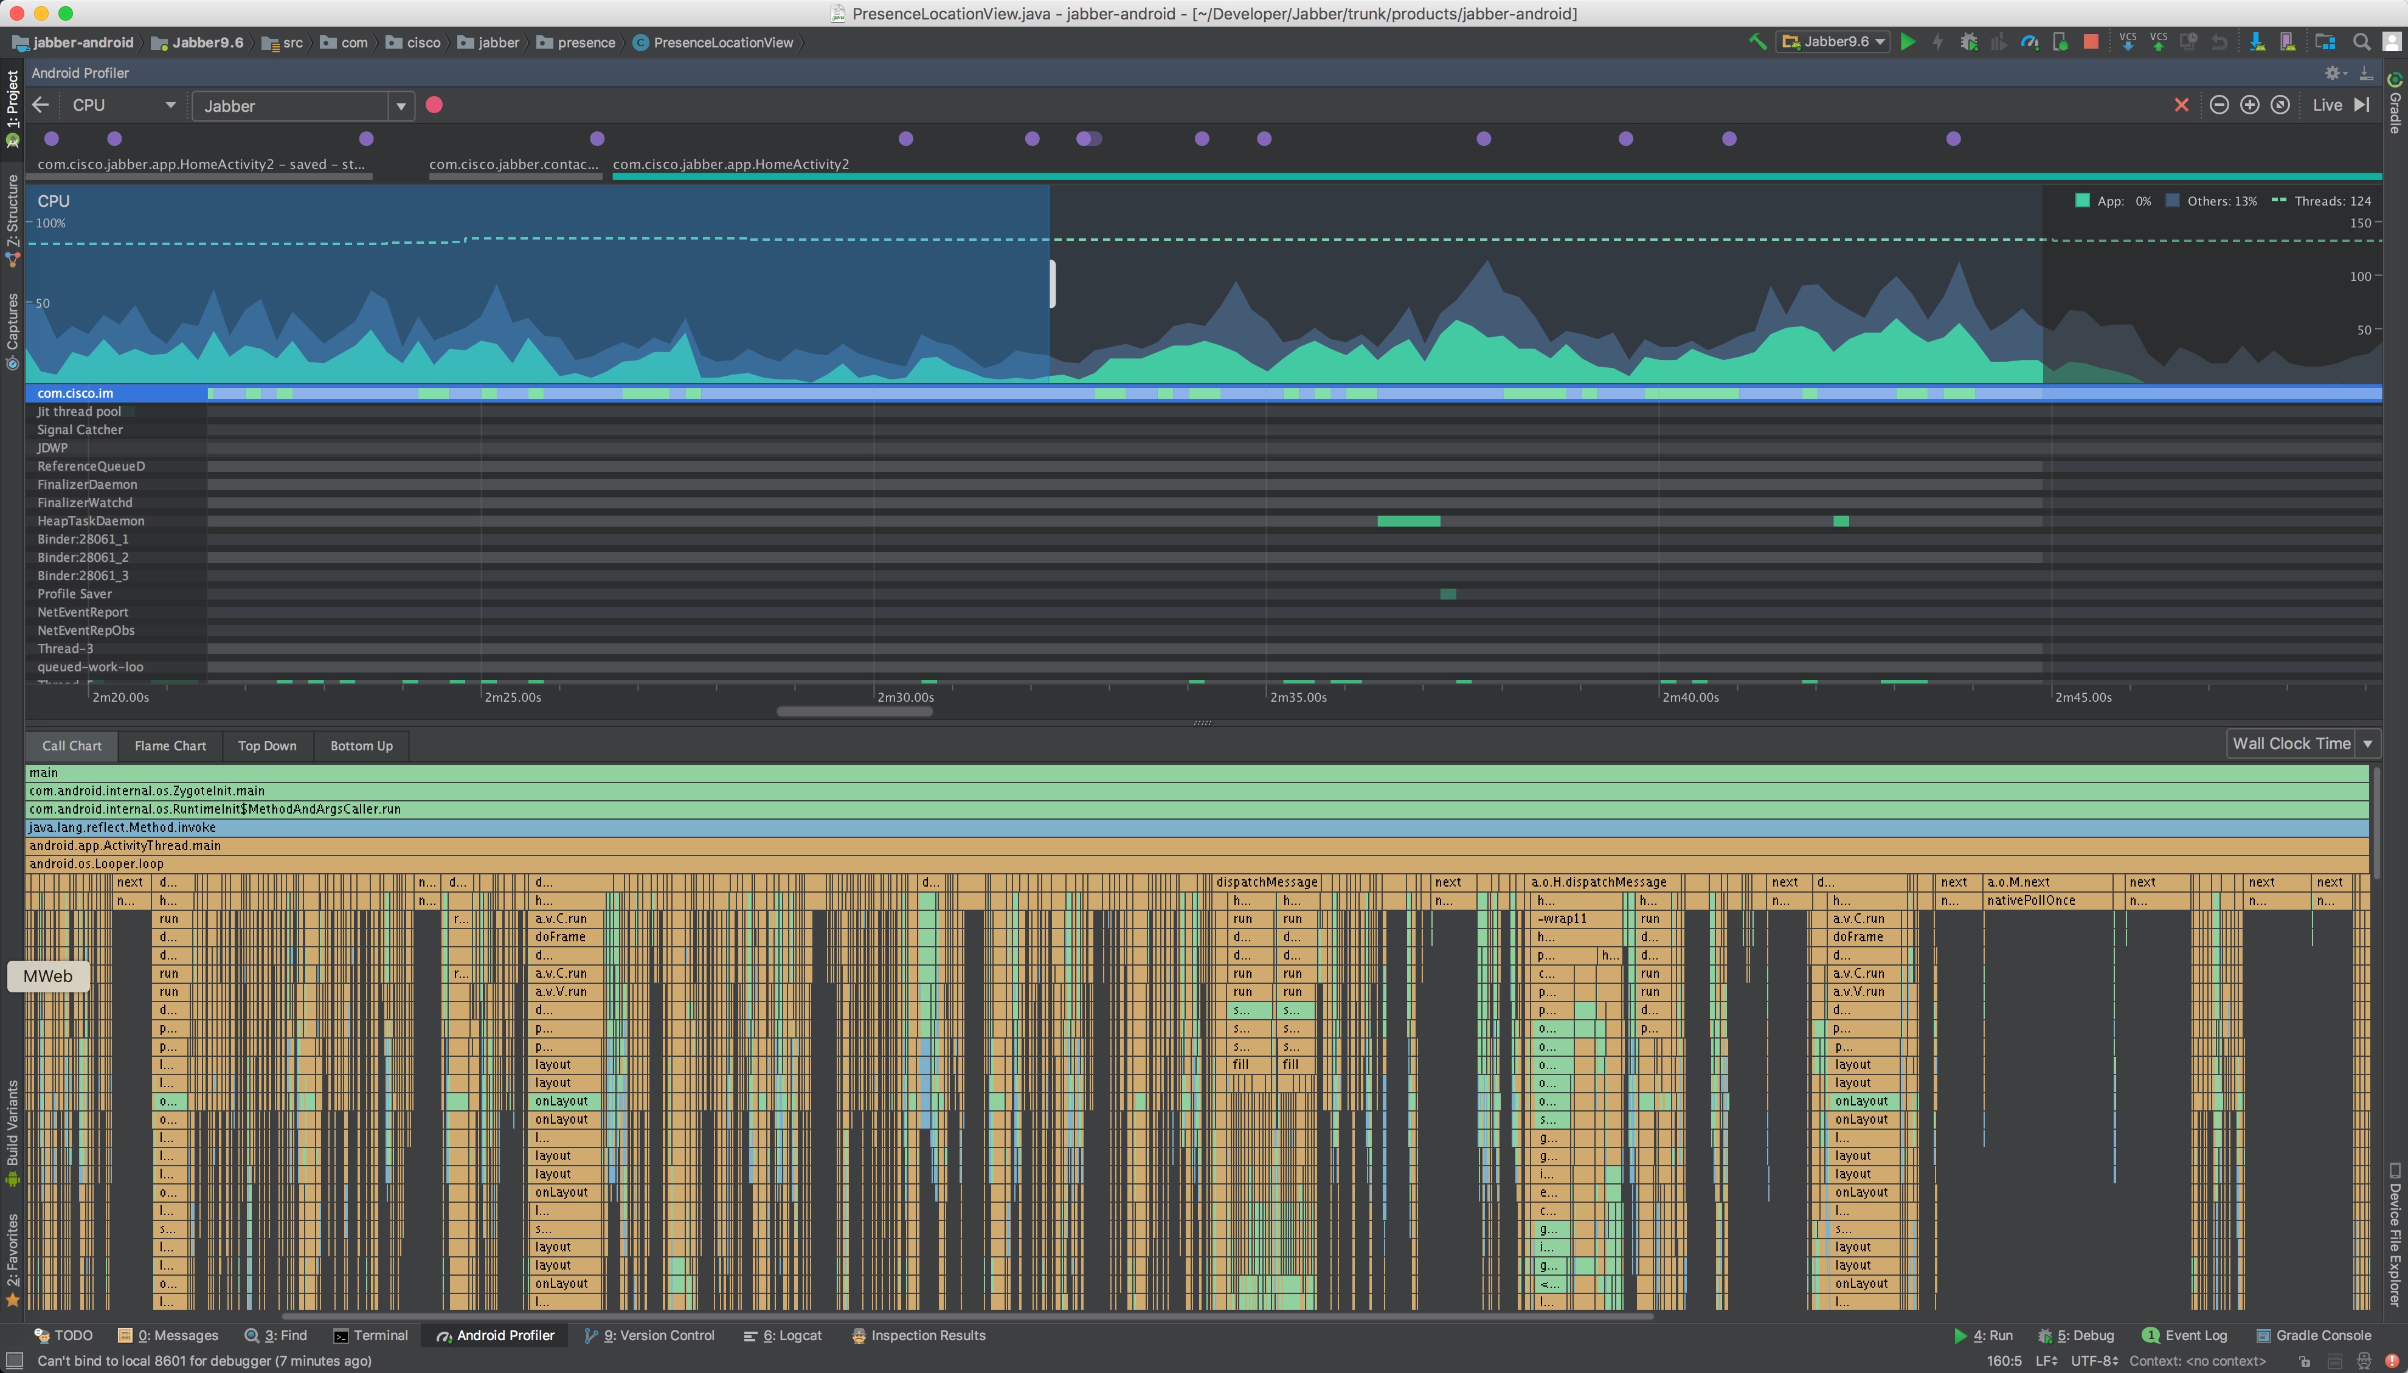Attach debugger to Android process icon
Image resolution: width=2408 pixels, height=1373 pixels.
[2060, 41]
